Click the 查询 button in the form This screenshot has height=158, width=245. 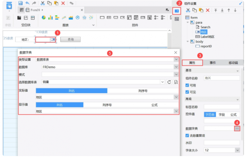[x=71, y=39]
